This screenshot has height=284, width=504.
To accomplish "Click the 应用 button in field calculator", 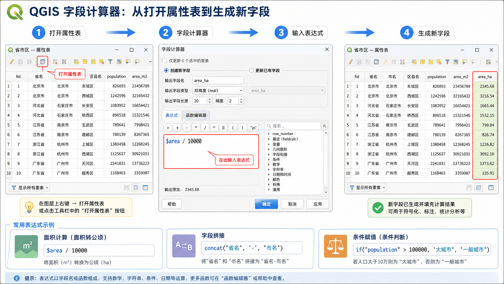I will (317, 204).
